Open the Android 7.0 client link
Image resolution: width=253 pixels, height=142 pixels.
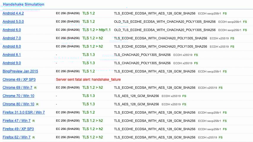[x=12, y=38]
